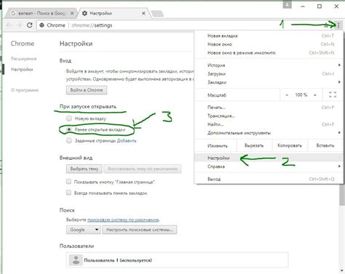
Task: Click the Войти в Chrome button
Action: (87, 90)
